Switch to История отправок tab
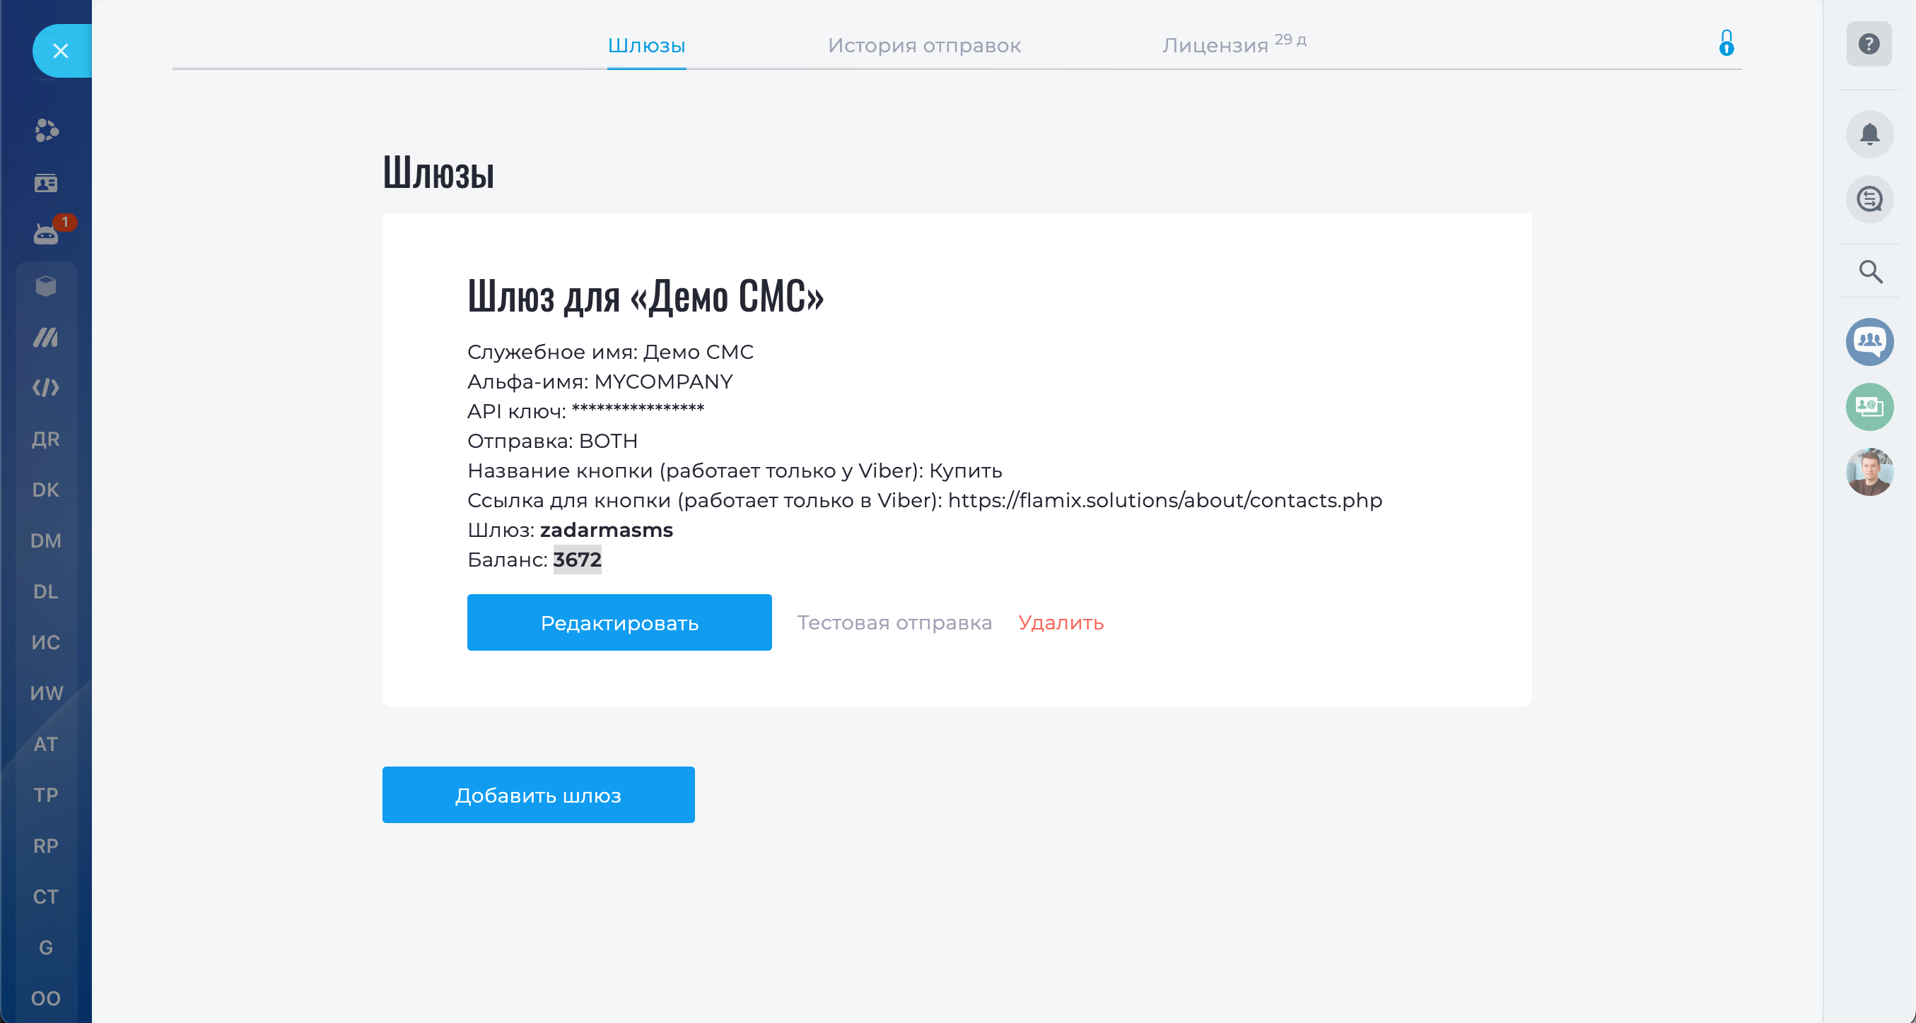The height and width of the screenshot is (1023, 1916). [x=924, y=46]
